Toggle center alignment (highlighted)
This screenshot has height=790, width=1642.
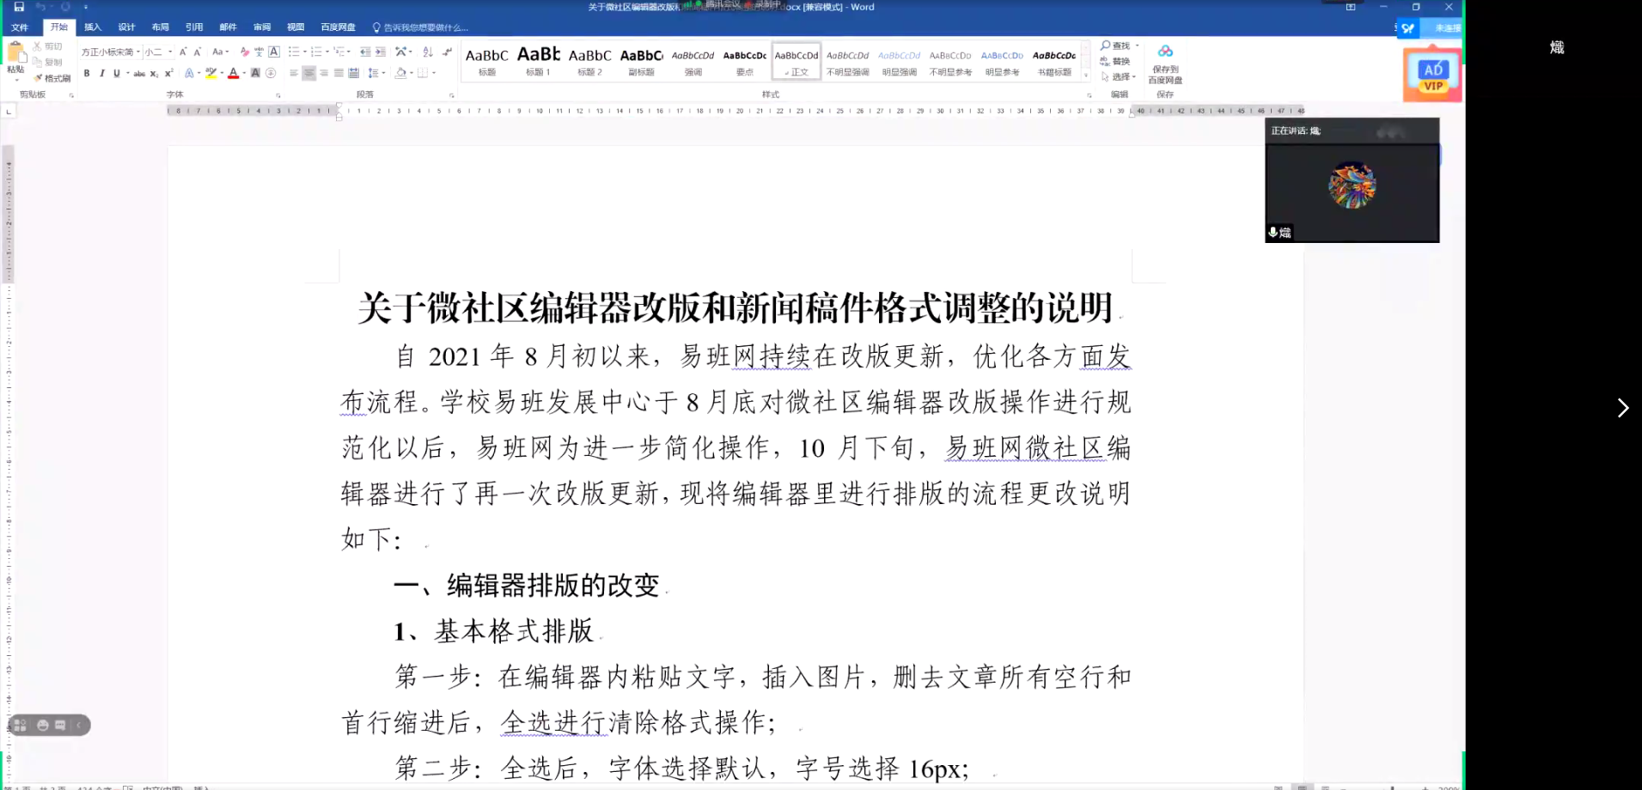[x=308, y=73]
